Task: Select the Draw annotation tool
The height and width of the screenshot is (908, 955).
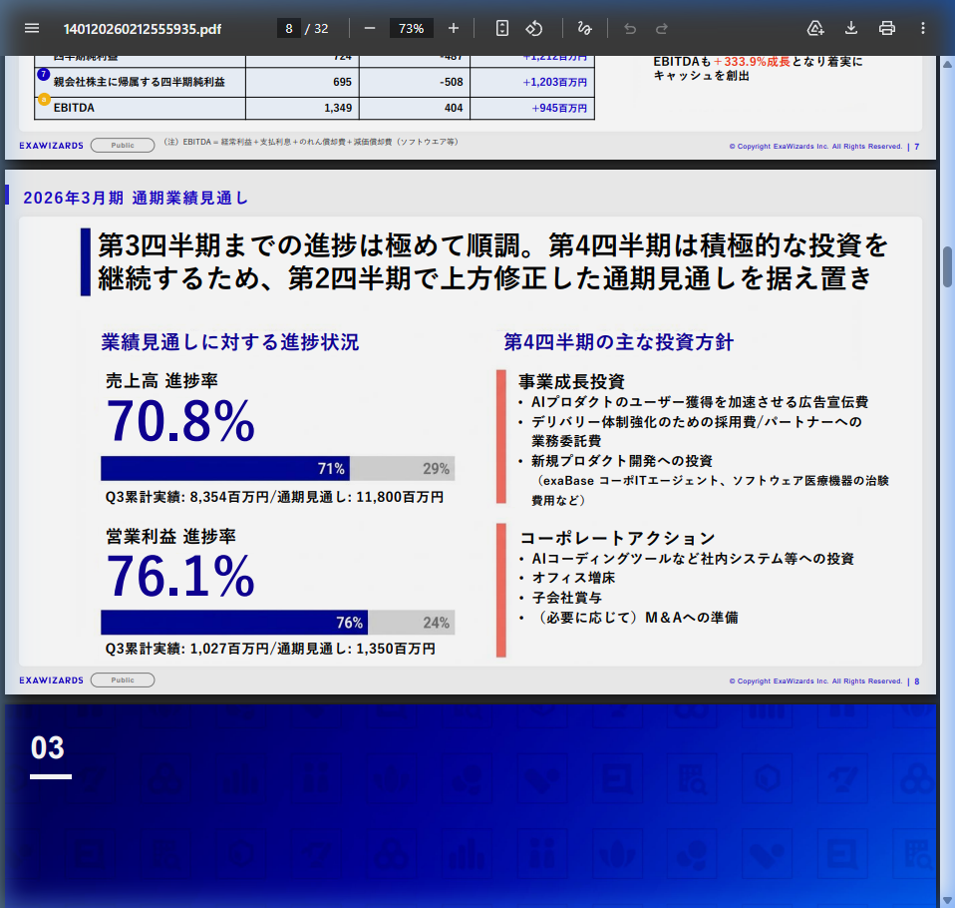Action: point(587,28)
